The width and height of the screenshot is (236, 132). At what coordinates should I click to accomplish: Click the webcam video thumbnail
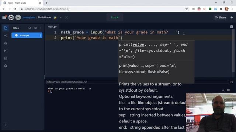[211, 113]
